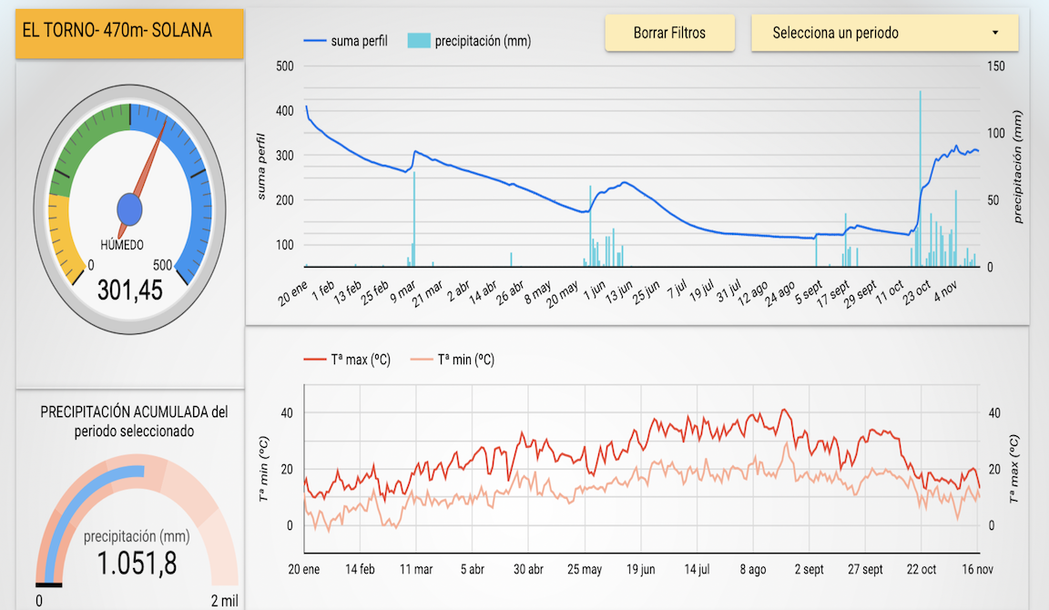Select the green zone of the humidity gauge

point(85,137)
